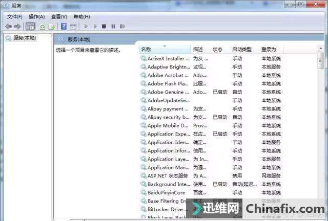Show the action pane toolbar icon
This screenshot has height=221, width=328.
pos(73,27)
